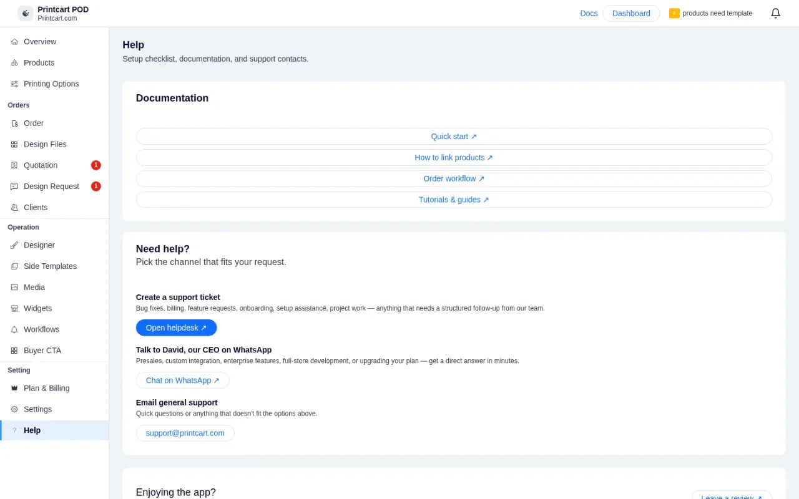The height and width of the screenshot is (499, 799).
Task: Open How to link products guide
Action: pos(454,158)
